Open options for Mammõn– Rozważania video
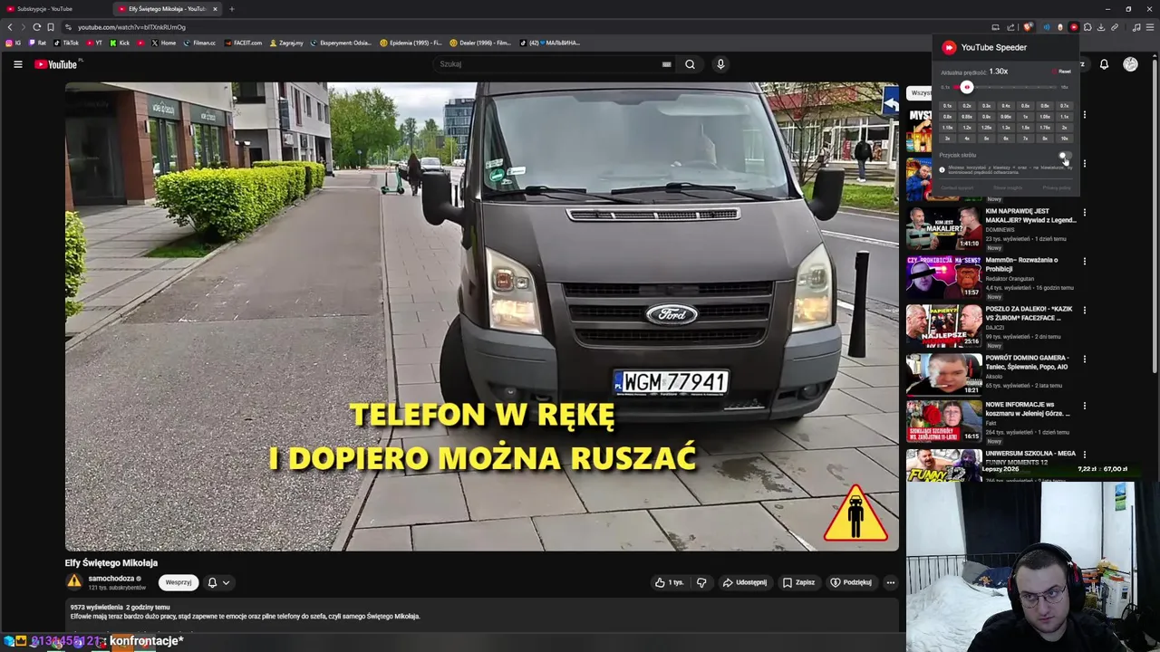 [1085, 262]
